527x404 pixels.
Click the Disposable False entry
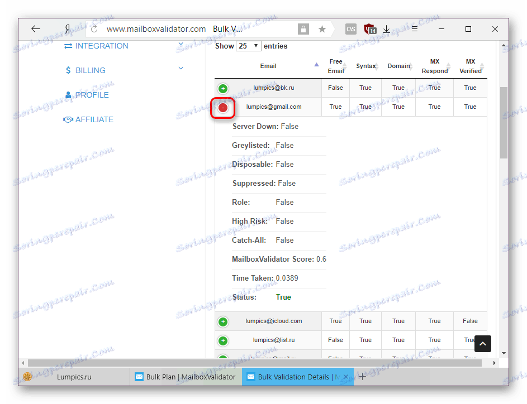click(x=263, y=165)
